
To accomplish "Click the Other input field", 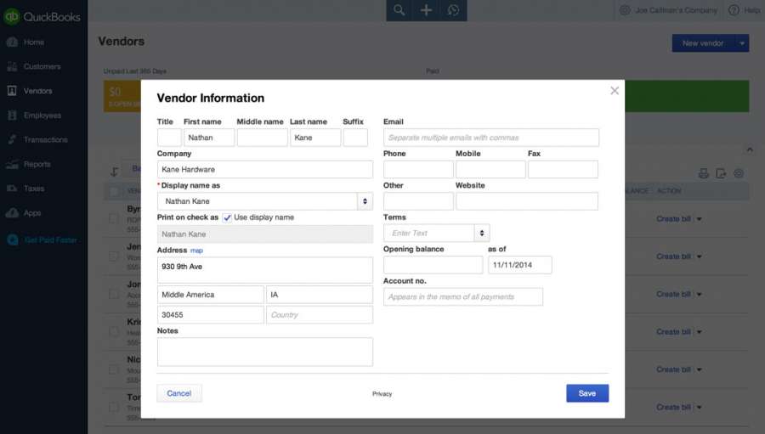I will [418, 201].
